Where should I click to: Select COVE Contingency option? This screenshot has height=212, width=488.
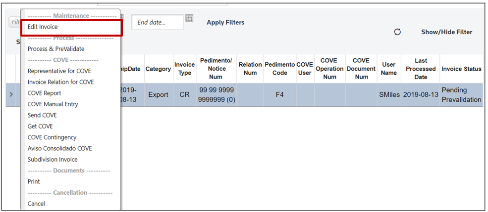(52, 137)
